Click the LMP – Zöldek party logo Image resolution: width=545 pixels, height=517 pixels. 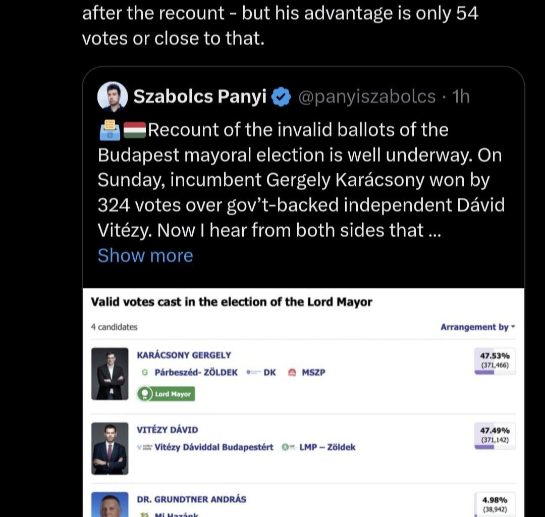point(286,447)
